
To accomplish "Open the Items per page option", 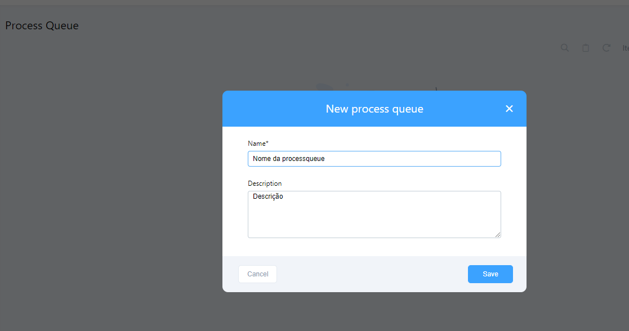I will click(x=624, y=48).
